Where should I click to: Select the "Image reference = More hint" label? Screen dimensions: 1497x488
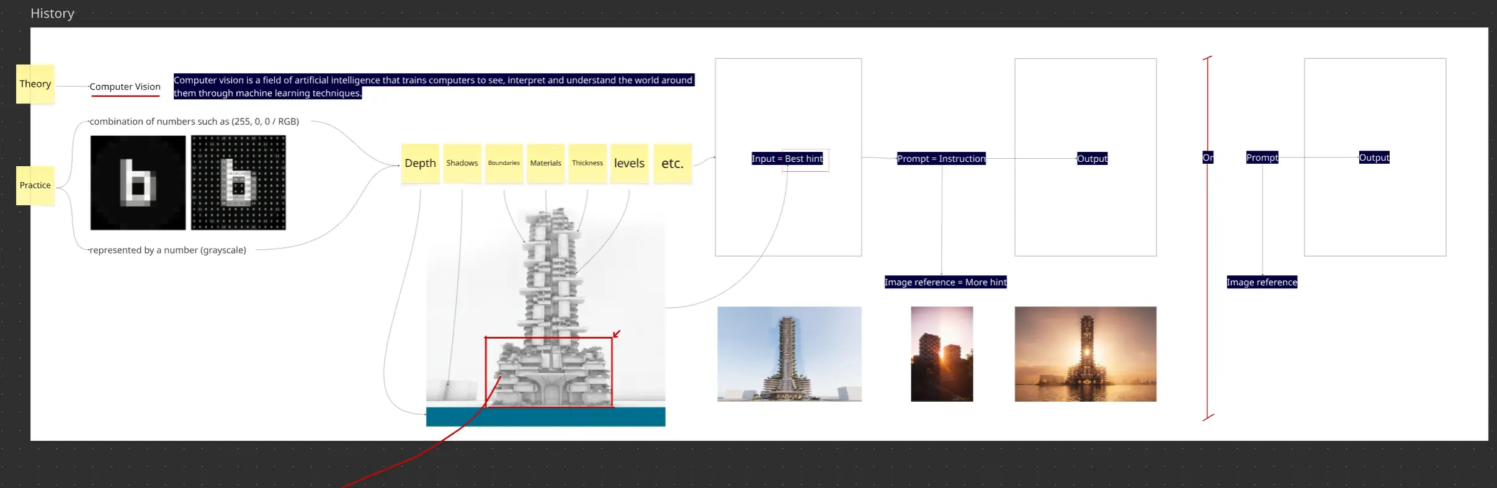coord(945,282)
